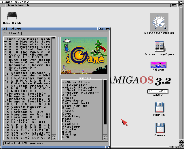
Task: Click the genres list scrollbar knob
Action: pos(105,102)
